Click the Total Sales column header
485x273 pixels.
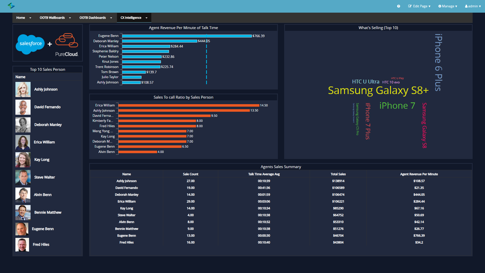point(338,174)
